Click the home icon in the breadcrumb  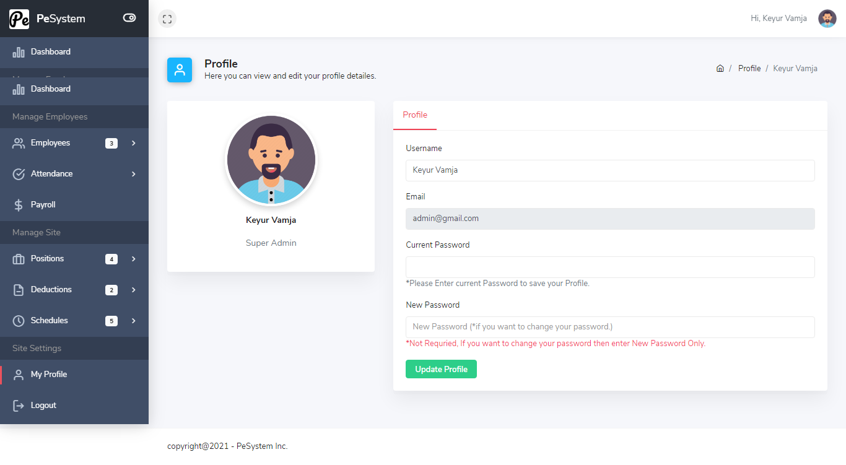pos(720,68)
